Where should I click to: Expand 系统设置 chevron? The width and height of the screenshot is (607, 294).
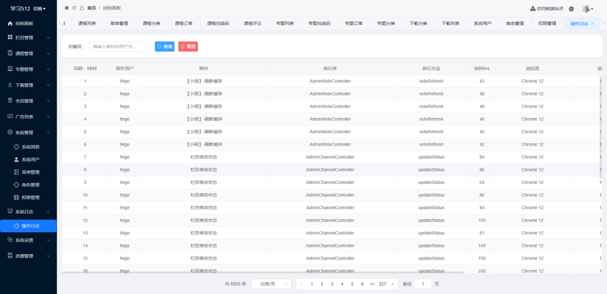pyautogui.click(x=48, y=240)
